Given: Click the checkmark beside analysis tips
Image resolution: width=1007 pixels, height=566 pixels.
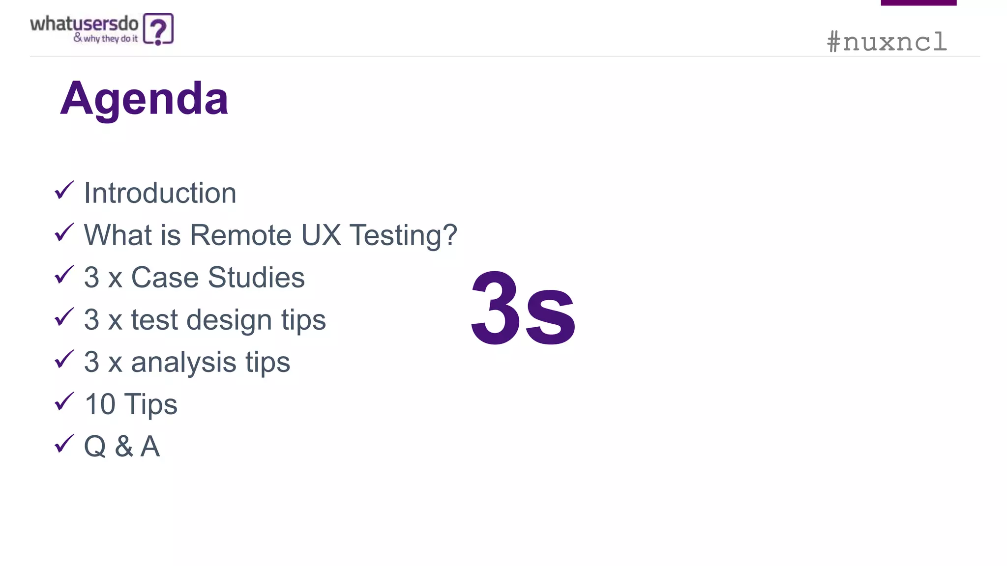Looking at the screenshot, I should click(x=64, y=359).
